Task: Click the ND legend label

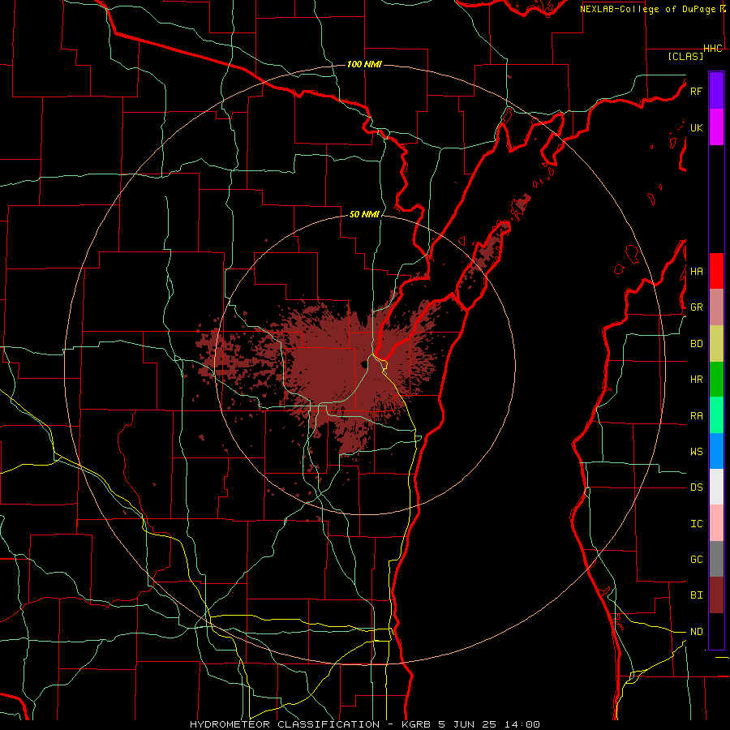Action: point(696,632)
